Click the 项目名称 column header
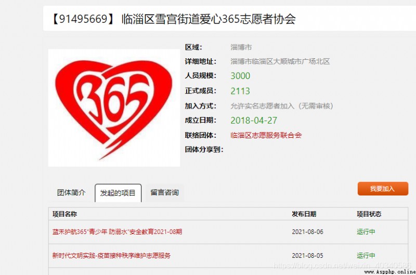 coord(64,214)
